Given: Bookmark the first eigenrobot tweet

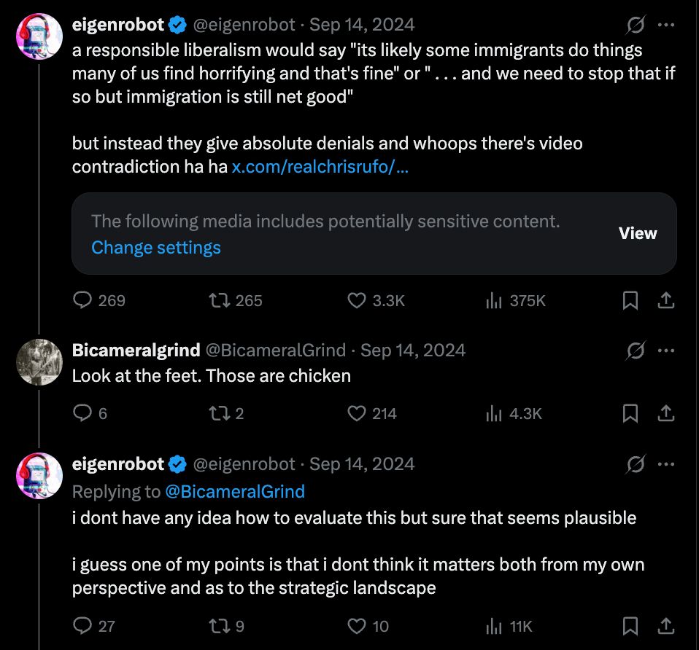Looking at the screenshot, I should [x=630, y=300].
